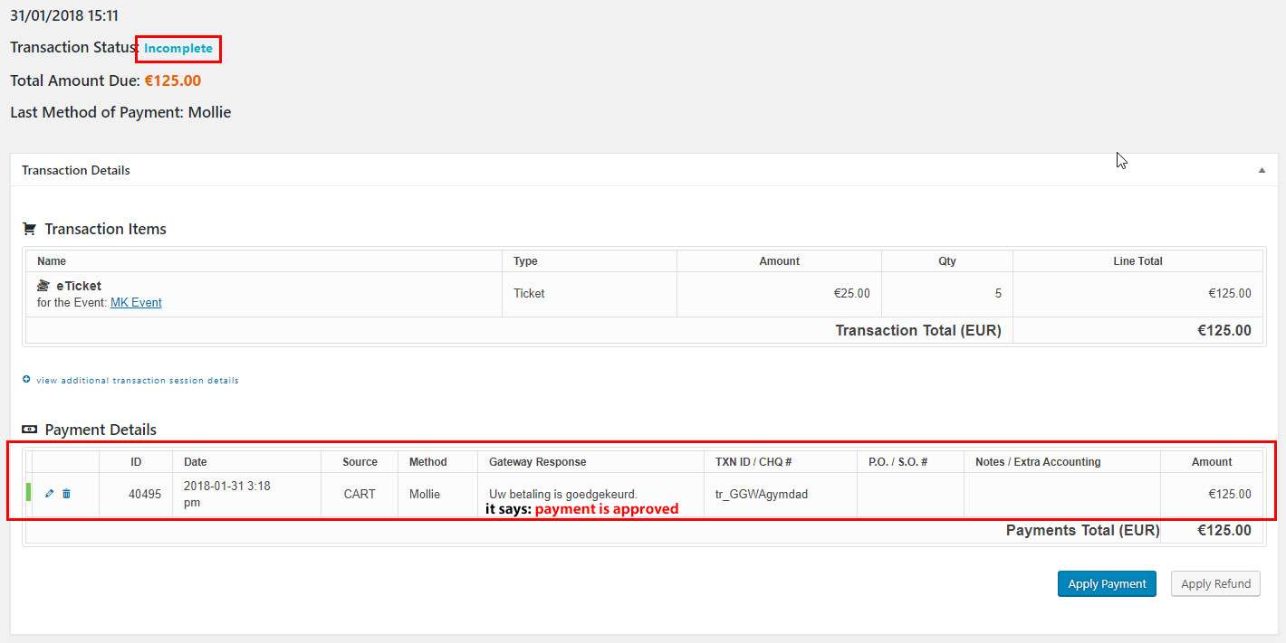Click the green status bar on payment row
The width and height of the screenshot is (1286, 643).
tap(28, 493)
